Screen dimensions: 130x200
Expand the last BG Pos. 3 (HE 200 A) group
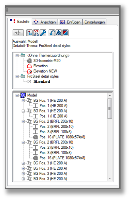click(x=23, y=179)
